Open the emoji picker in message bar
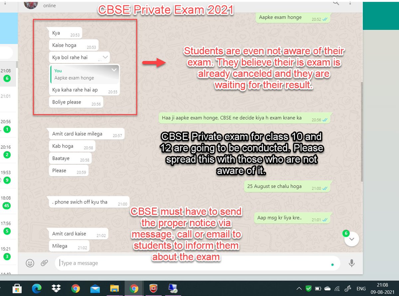This screenshot has width=399, height=296. [x=30, y=263]
